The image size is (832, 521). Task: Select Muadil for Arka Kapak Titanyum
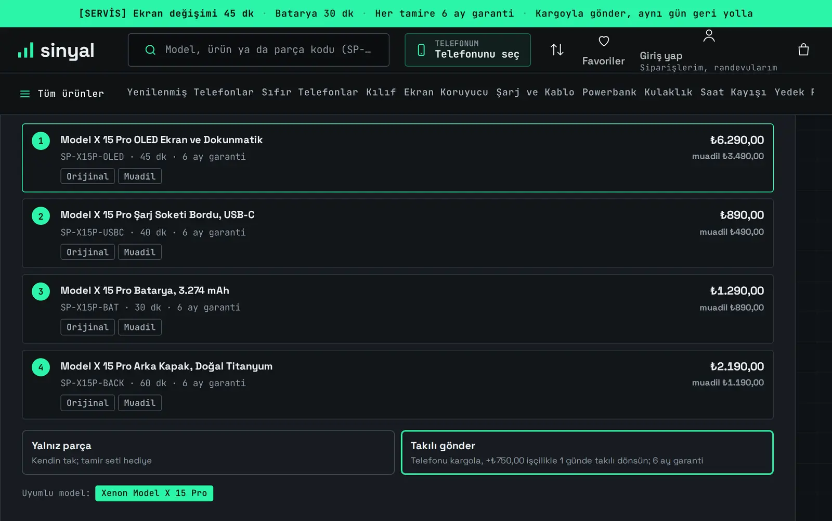click(x=140, y=403)
